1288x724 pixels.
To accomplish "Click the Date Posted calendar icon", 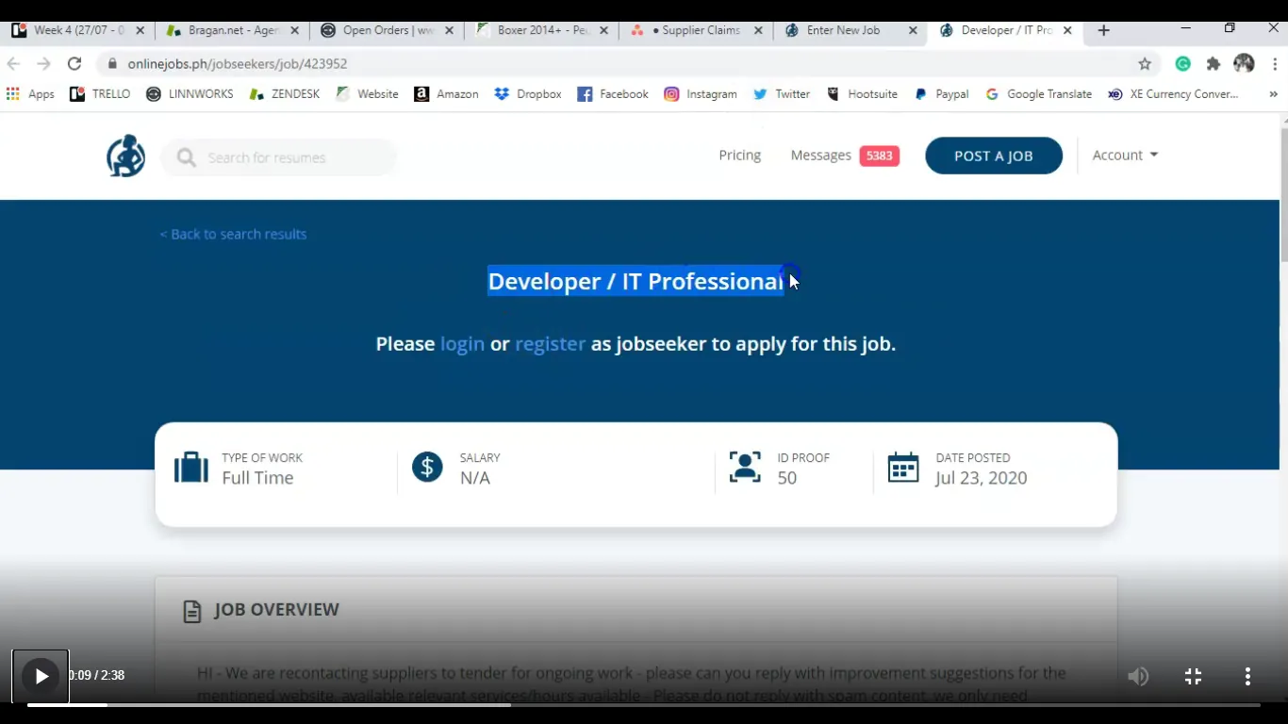I will pos(903,467).
